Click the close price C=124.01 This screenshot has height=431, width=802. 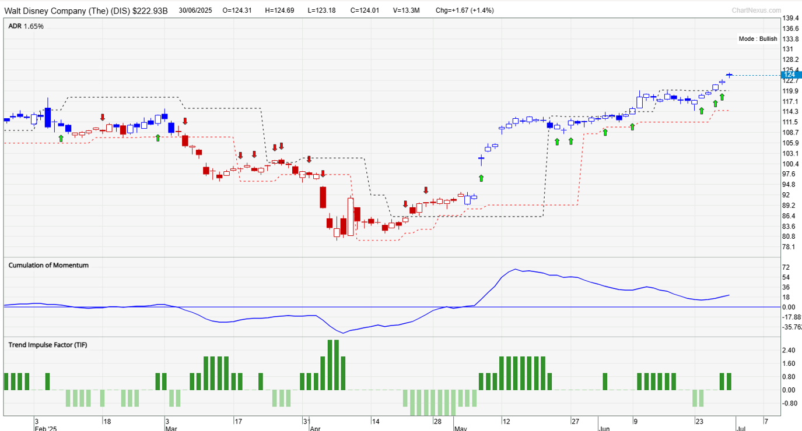click(366, 10)
